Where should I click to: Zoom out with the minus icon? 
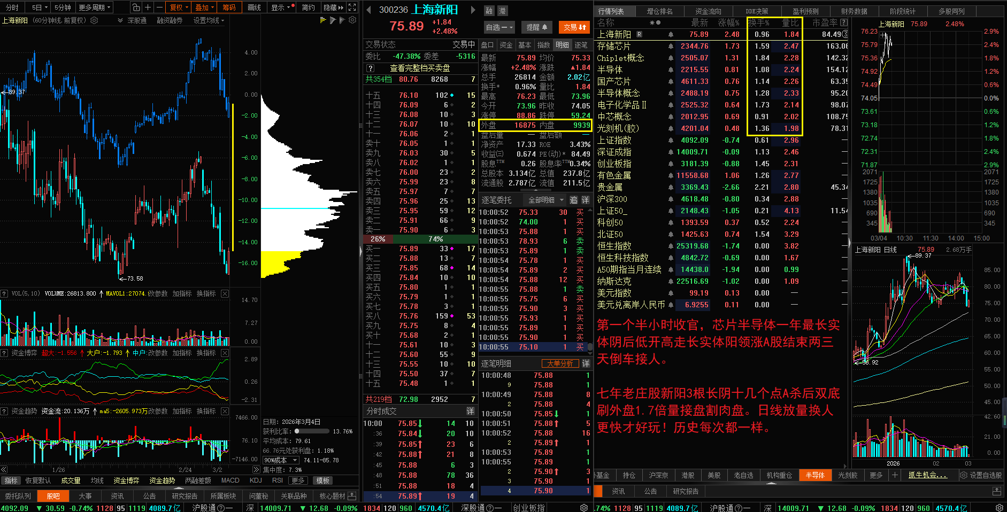click(159, 7)
